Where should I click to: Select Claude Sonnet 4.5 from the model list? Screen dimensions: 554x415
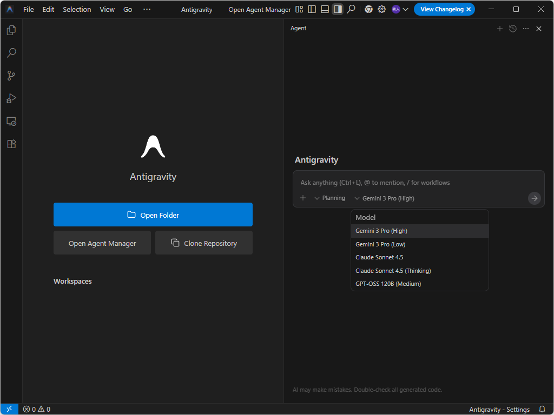379,257
